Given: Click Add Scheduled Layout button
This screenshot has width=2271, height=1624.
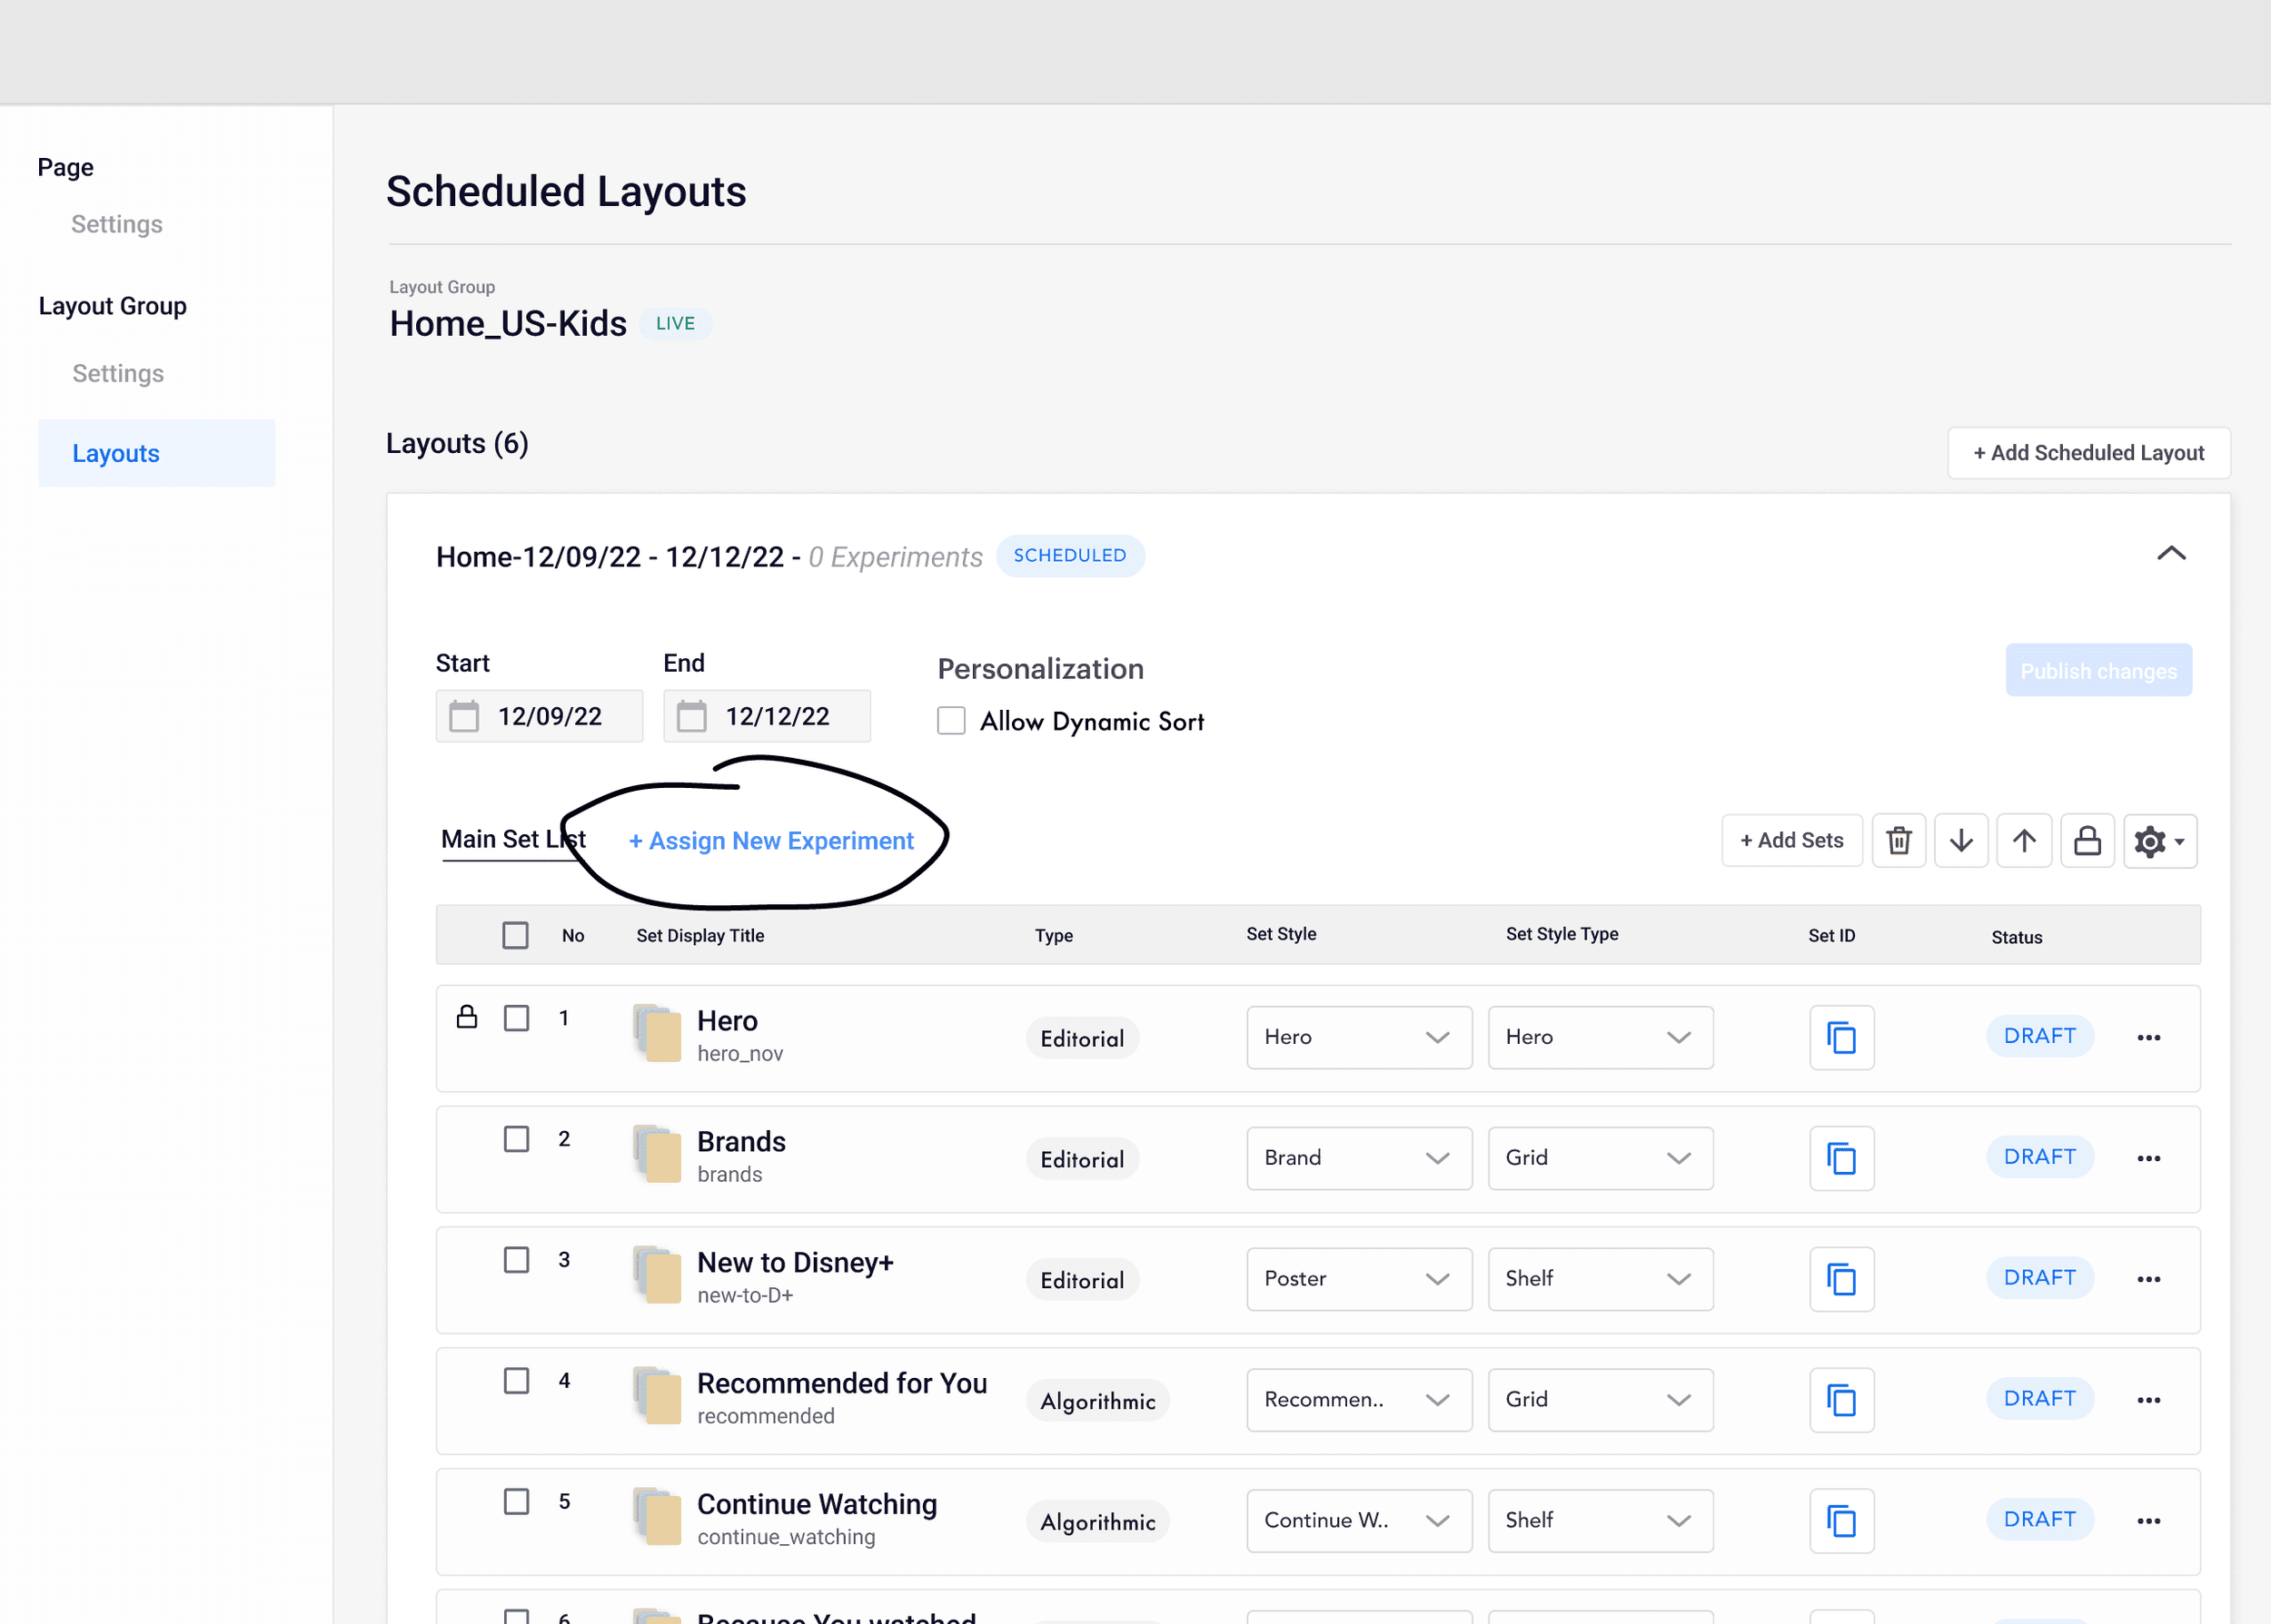Looking at the screenshot, I should coord(2088,453).
